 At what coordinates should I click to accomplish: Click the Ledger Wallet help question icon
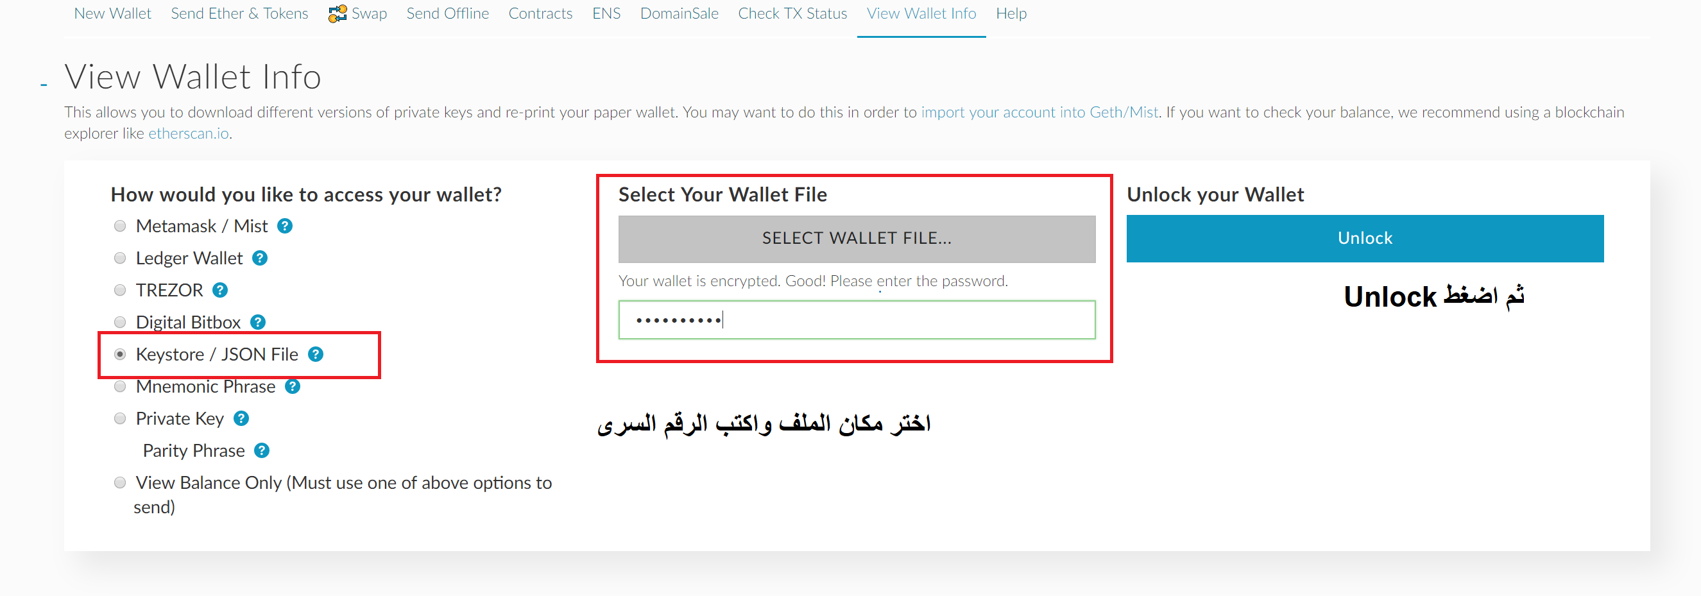[x=260, y=258]
